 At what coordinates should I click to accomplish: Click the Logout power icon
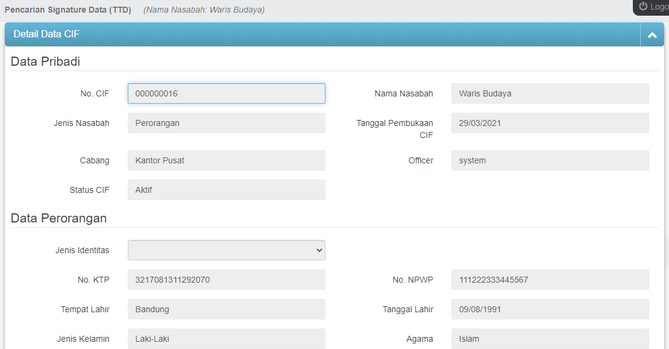643,6
